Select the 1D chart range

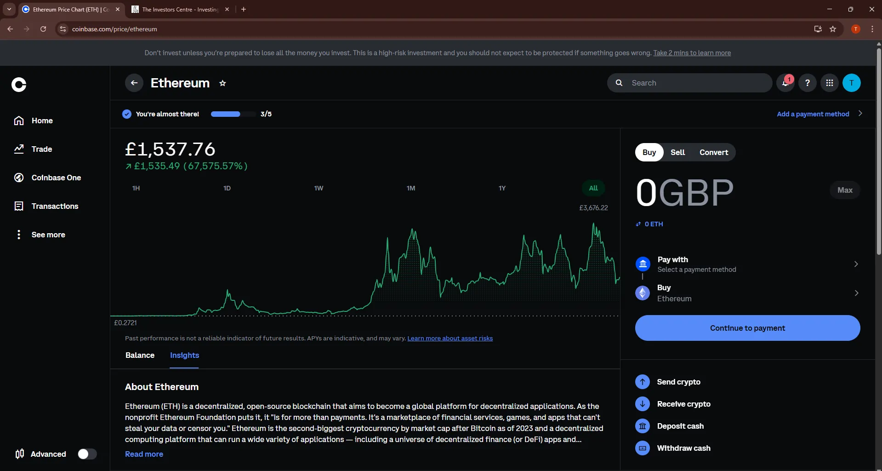[227, 188]
